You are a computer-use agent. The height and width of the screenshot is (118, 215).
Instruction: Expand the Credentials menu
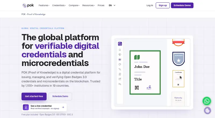click(59, 5)
